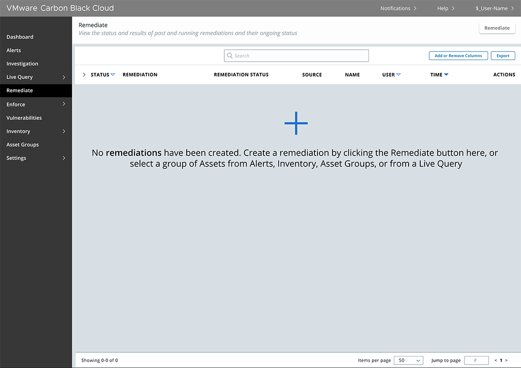Sort by the USER column arrow

[x=398, y=75]
